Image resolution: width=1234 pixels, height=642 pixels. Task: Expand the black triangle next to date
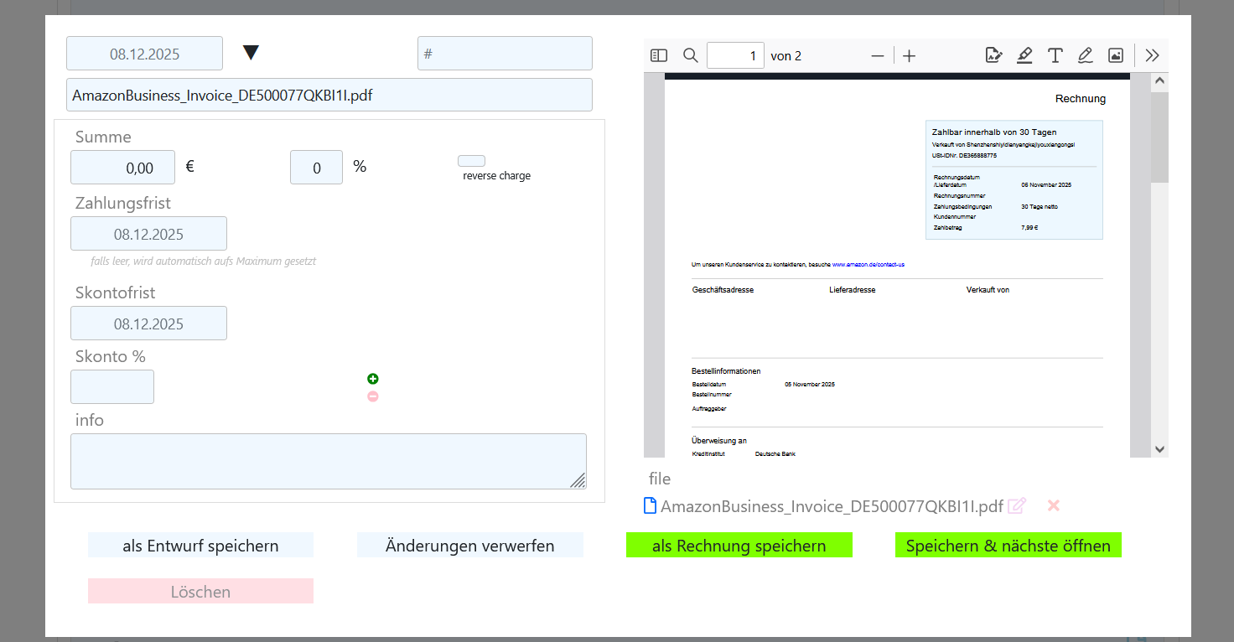pos(251,53)
